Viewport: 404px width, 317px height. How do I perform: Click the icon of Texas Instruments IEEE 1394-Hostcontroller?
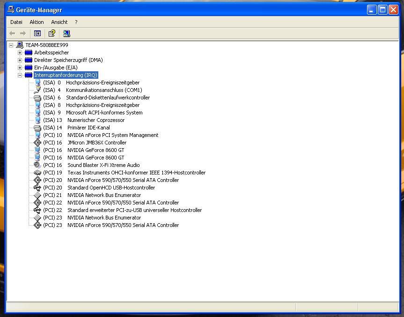pyautogui.click(x=37, y=173)
